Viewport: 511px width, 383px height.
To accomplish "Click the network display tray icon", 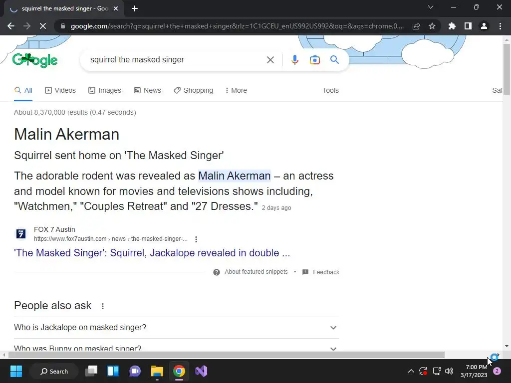I will pyautogui.click(x=437, y=371).
